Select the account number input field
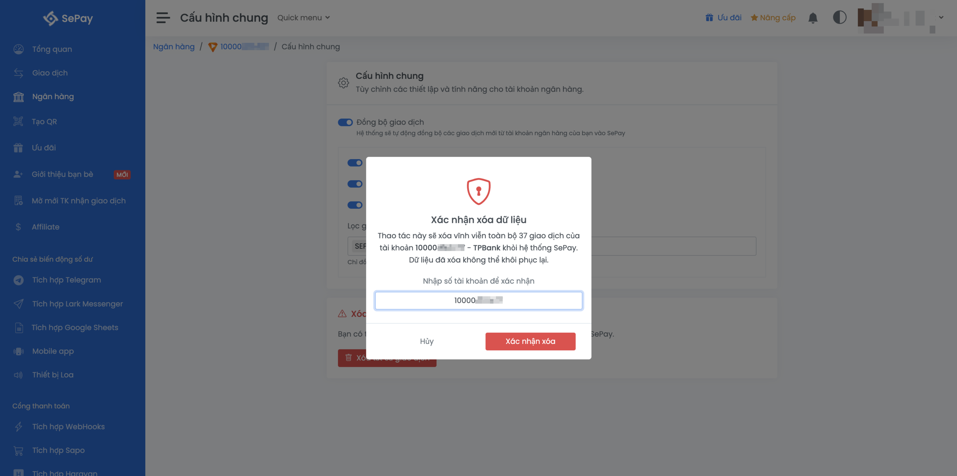 coord(478,300)
